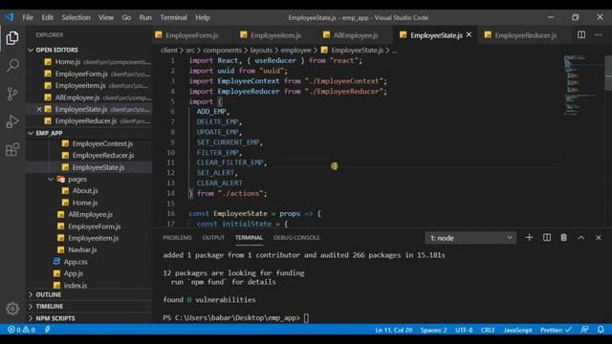
Task: Change encoding via UTF-8 status item
Action: [464, 330]
